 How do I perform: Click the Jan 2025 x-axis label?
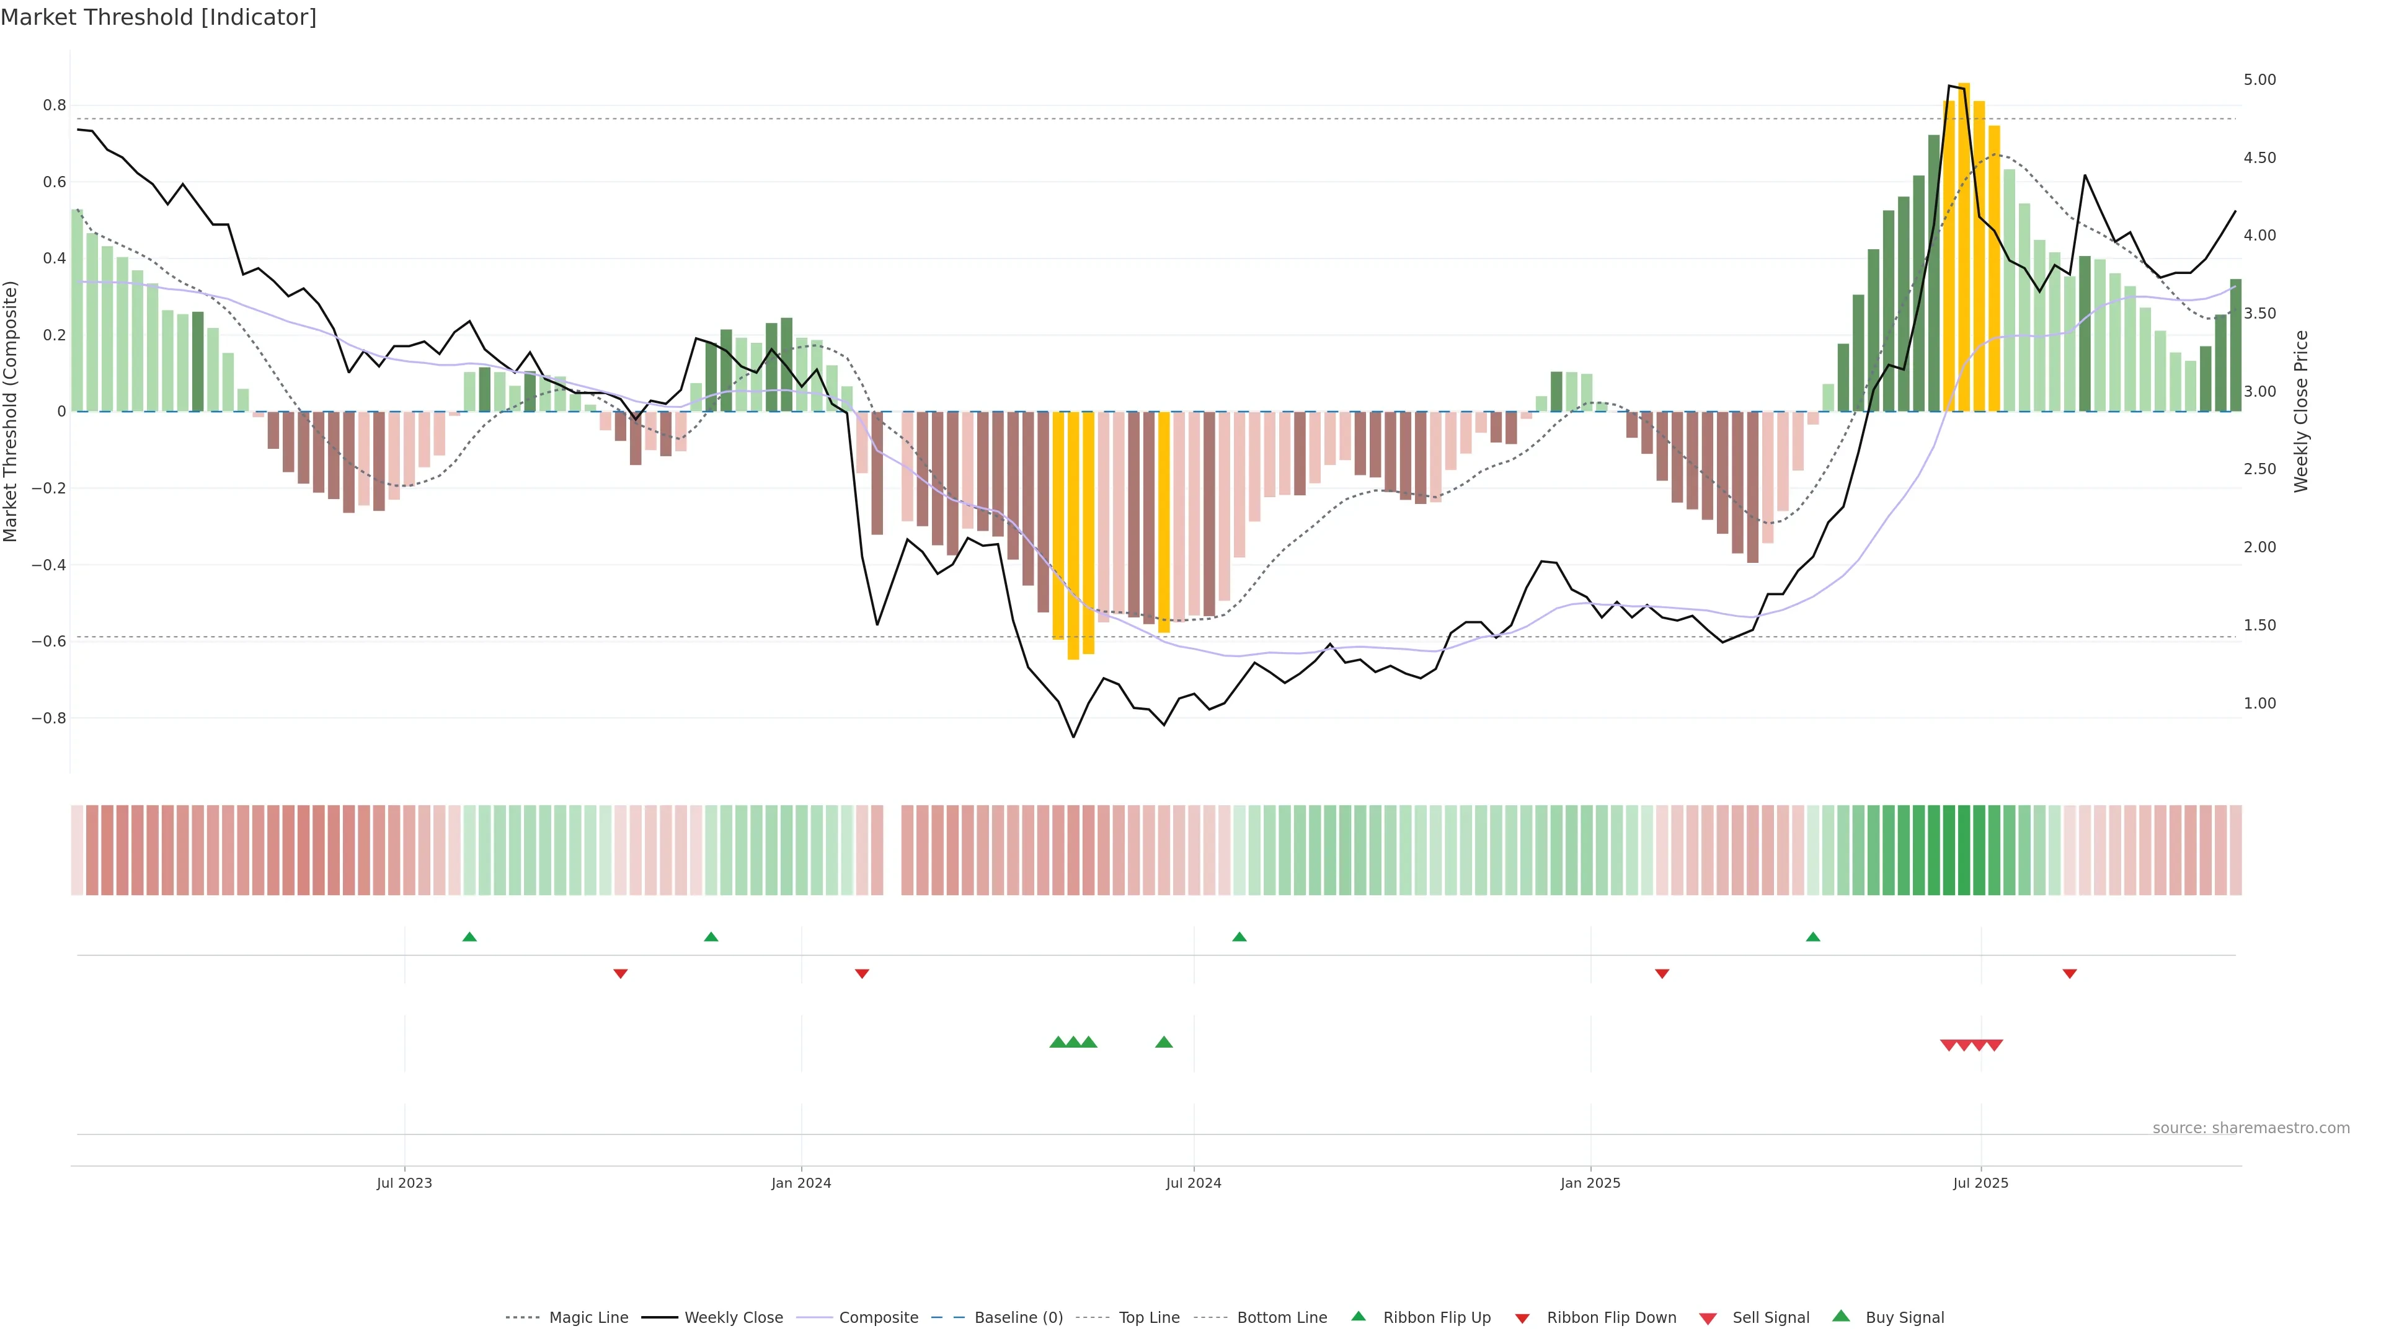1590,1183
